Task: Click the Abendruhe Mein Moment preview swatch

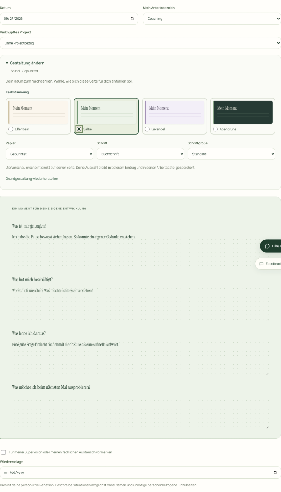Action: pos(243,112)
